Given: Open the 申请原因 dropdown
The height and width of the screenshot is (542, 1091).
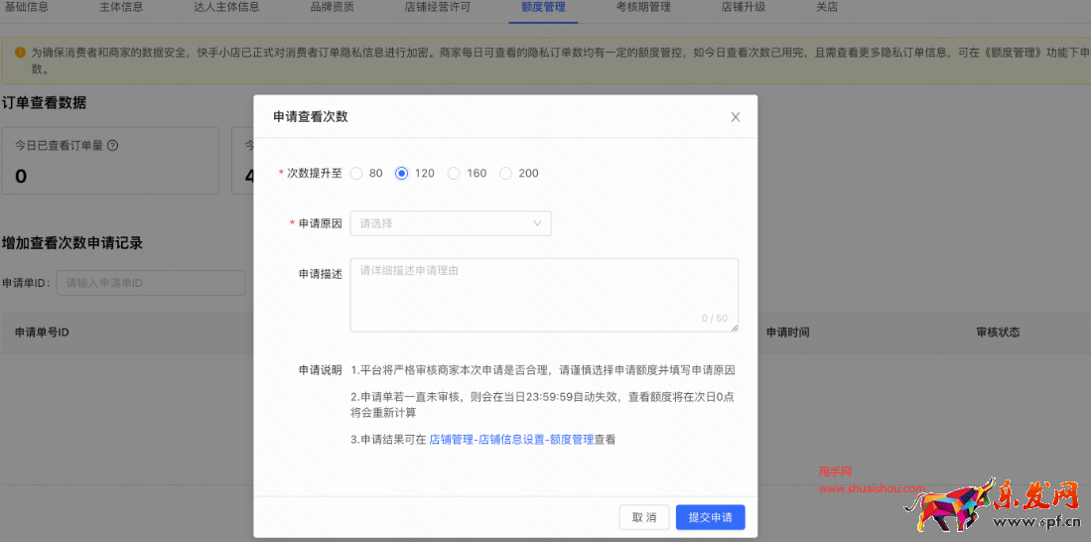Looking at the screenshot, I should (x=451, y=223).
